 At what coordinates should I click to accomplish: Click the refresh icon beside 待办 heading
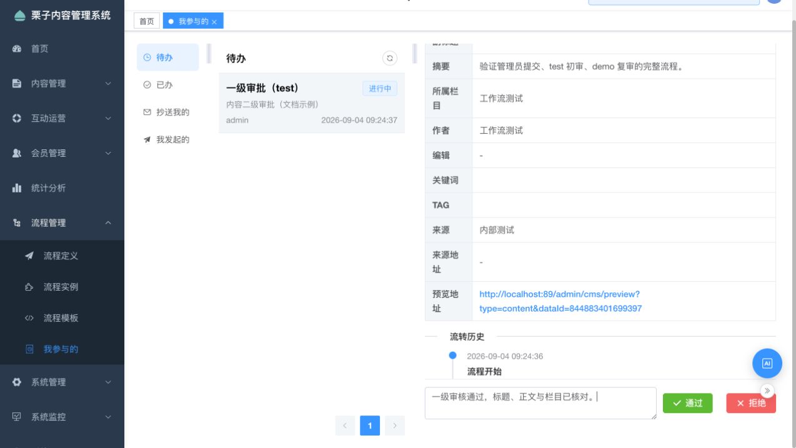click(x=390, y=58)
